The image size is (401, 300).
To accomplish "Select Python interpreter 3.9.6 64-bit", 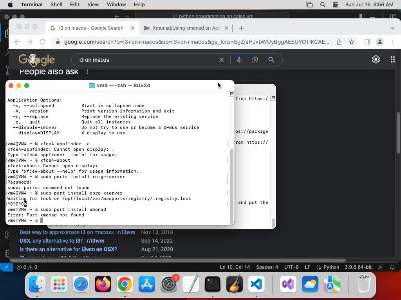I will [358, 267].
